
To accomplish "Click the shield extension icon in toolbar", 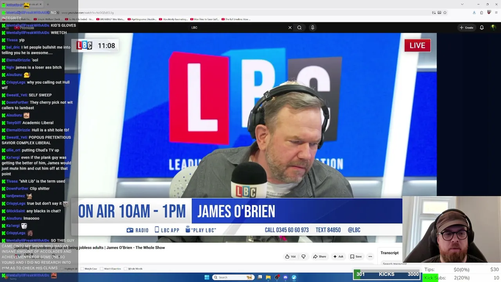I will 489,13.
